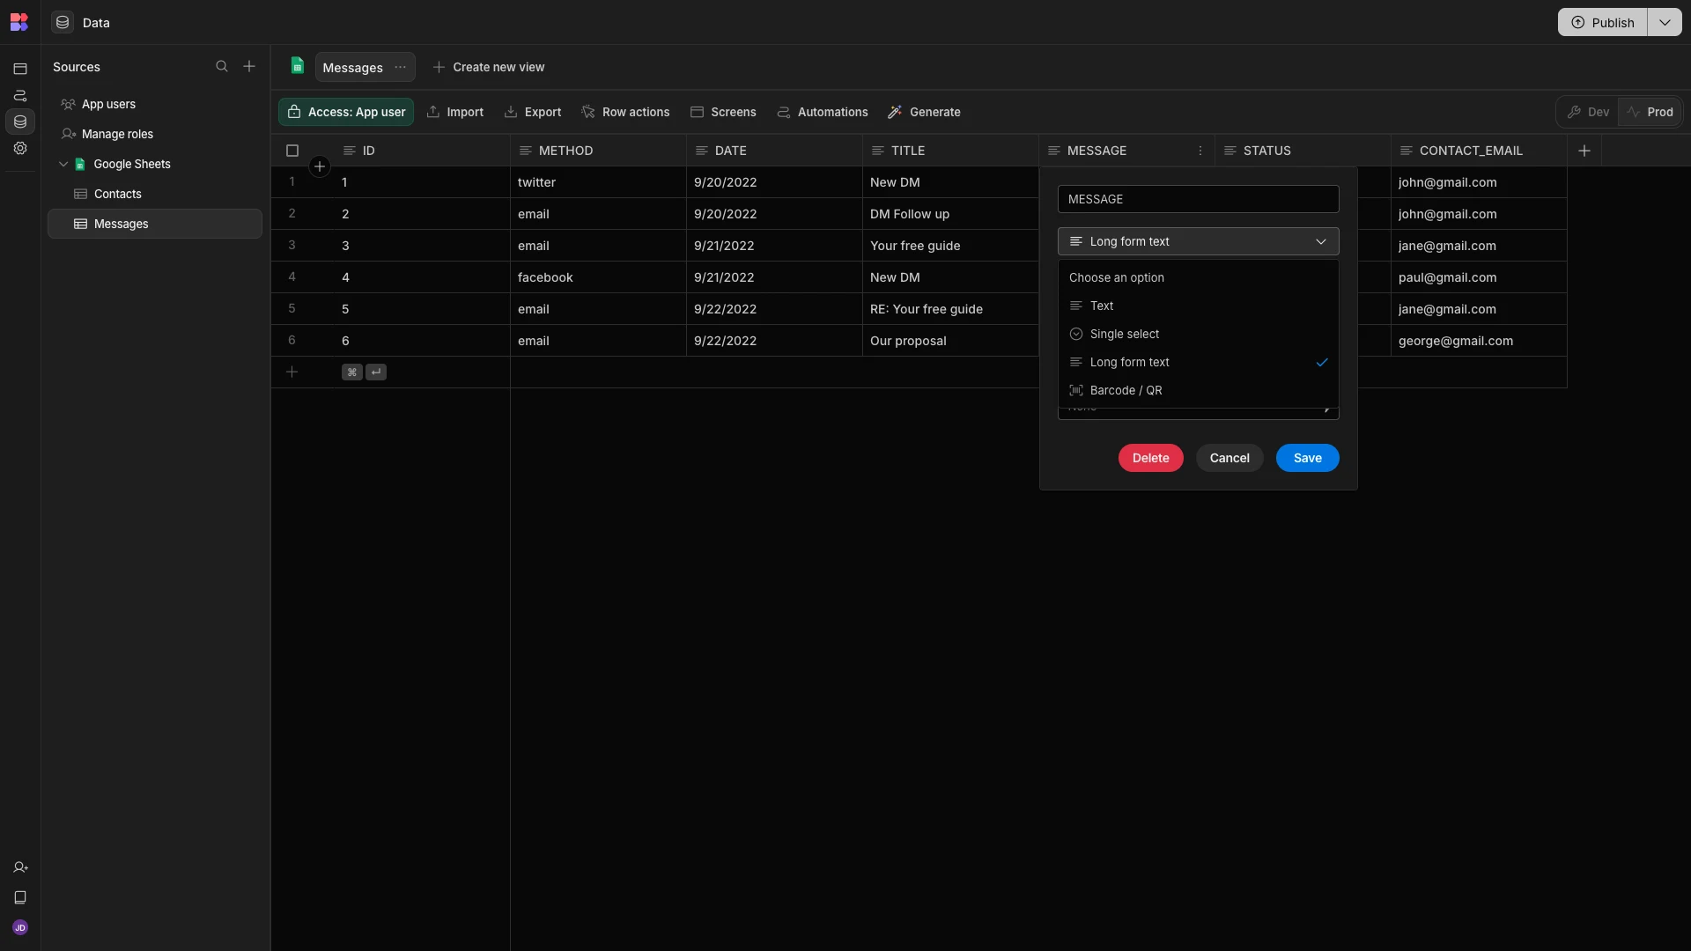The width and height of the screenshot is (1691, 951).
Task: Search the sources list
Action: click(x=222, y=66)
